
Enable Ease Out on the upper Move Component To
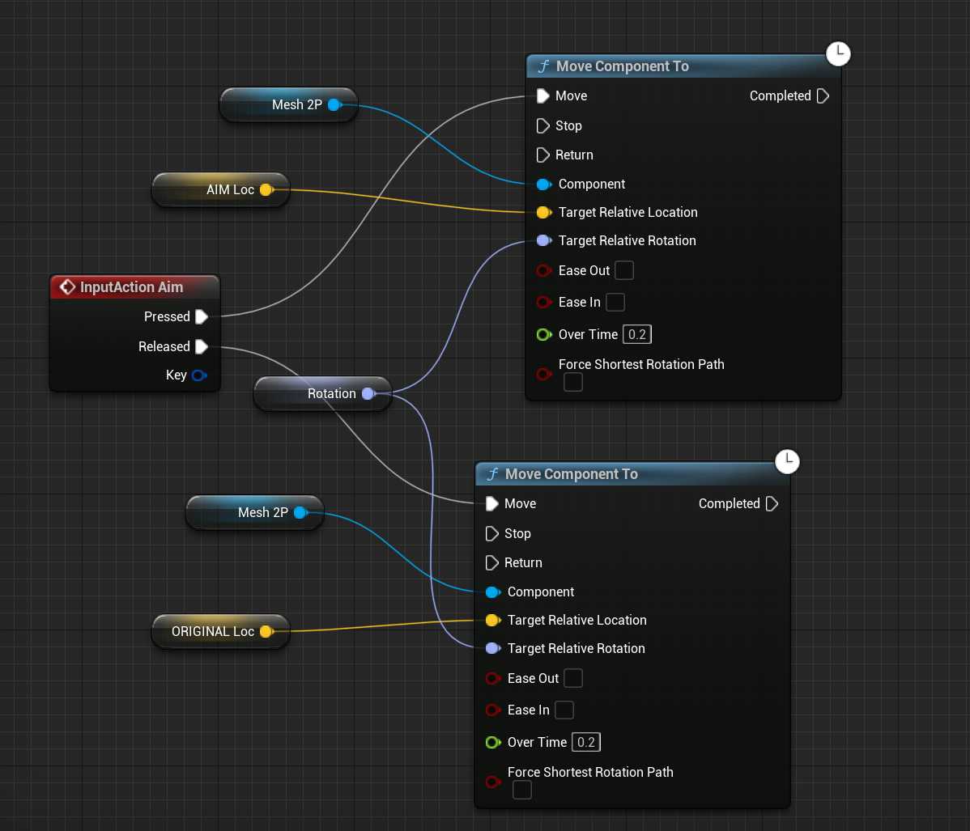point(624,270)
